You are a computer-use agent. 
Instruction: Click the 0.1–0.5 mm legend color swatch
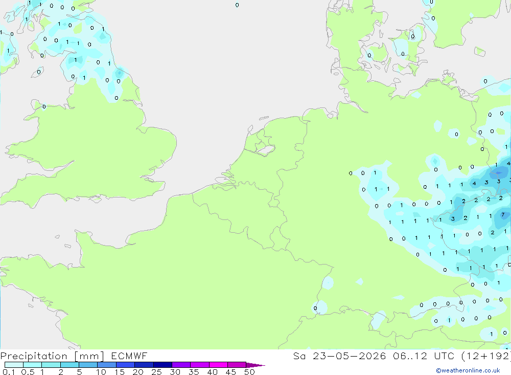coord(14,365)
